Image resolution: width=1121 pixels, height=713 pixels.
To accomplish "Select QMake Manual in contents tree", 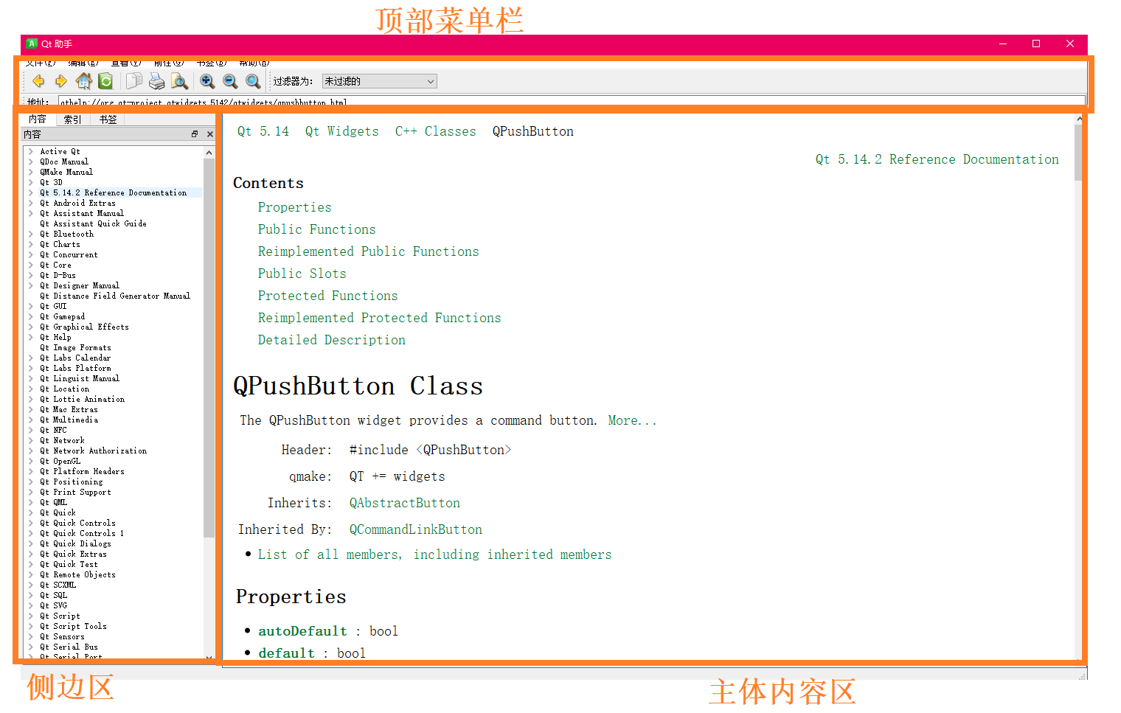I will pyautogui.click(x=66, y=172).
